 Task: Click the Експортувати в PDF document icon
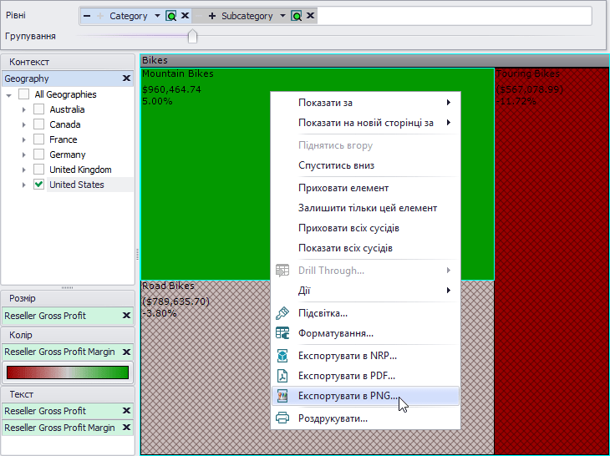tap(282, 376)
